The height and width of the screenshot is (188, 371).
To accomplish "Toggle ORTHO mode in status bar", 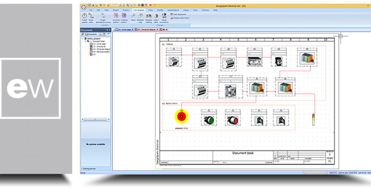I will [343, 173].
